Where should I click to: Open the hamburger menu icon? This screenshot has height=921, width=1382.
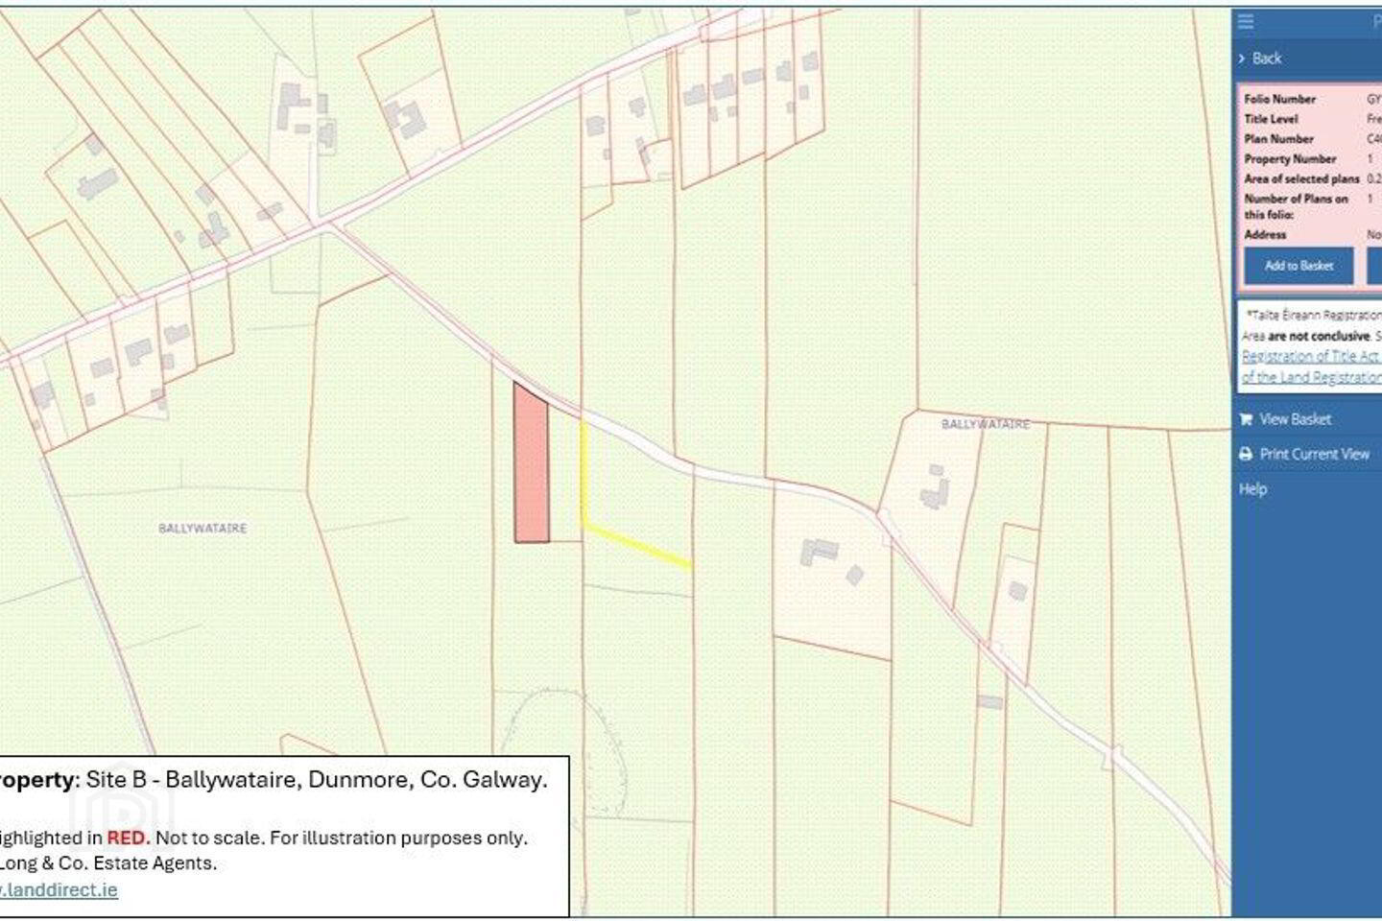coord(1246,21)
